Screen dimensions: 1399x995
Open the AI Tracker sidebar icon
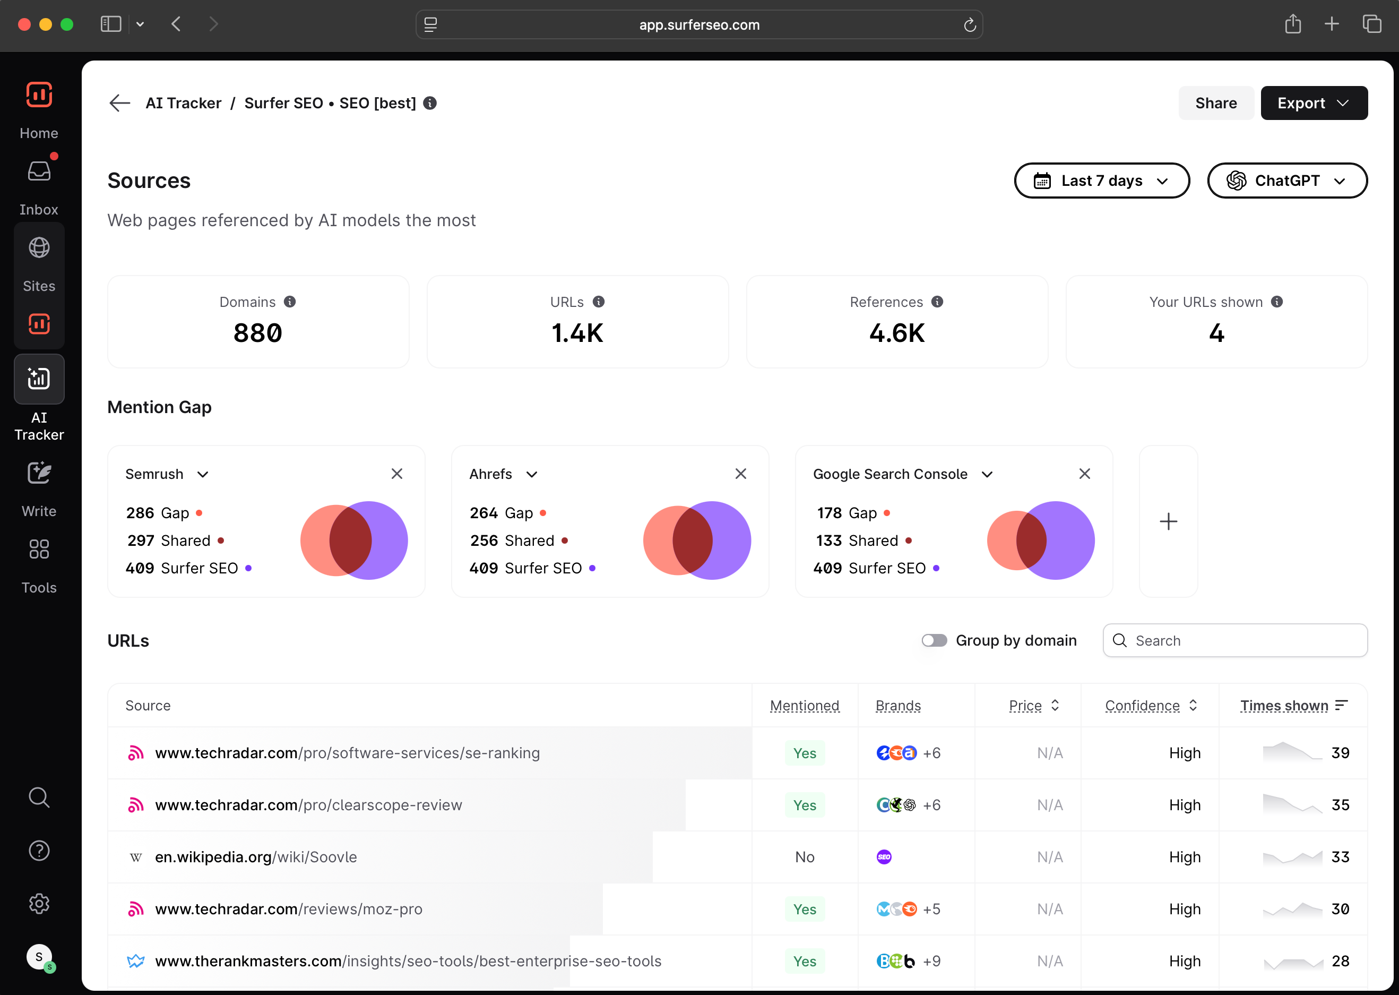39,379
